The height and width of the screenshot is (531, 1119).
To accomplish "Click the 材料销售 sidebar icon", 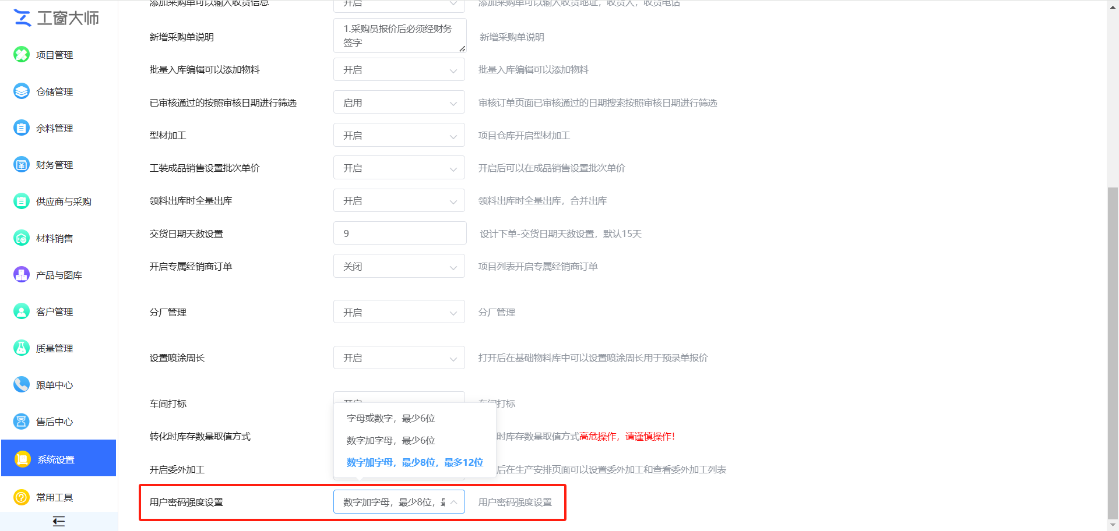I will tap(22, 238).
